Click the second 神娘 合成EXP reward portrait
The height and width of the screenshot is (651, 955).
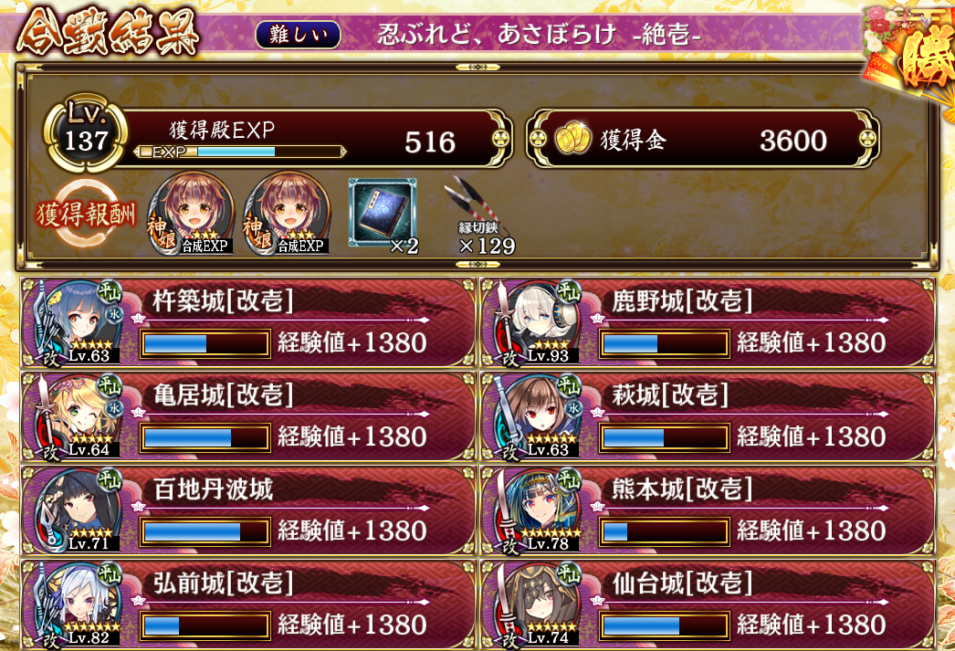coord(287,213)
